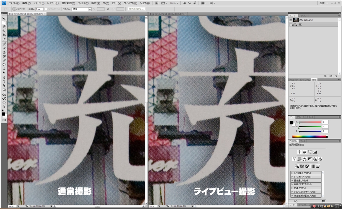Enable Add to selection mode
The width and height of the screenshot is (342, 209).
point(17,9)
